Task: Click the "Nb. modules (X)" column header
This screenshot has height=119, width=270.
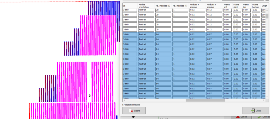Action: click(x=163, y=5)
